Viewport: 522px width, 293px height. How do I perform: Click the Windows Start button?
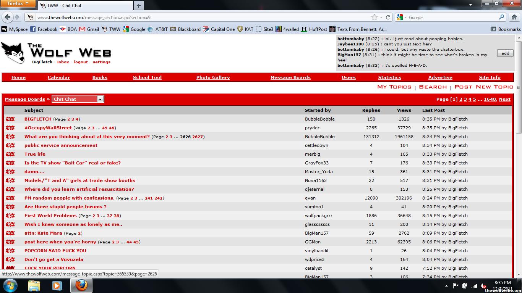click(x=10, y=285)
